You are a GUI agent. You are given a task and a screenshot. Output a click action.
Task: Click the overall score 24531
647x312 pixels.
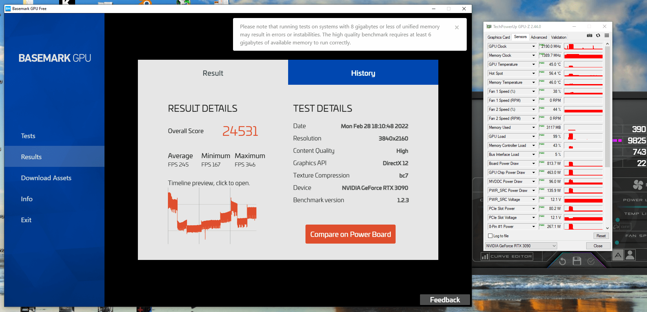[x=240, y=131]
